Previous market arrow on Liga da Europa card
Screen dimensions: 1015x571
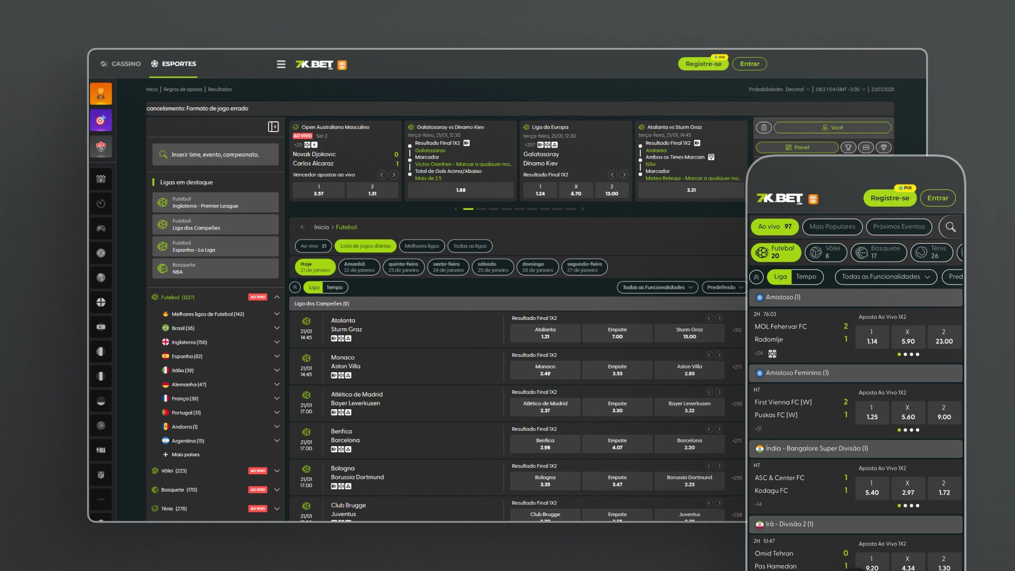(x=612, y=175)
